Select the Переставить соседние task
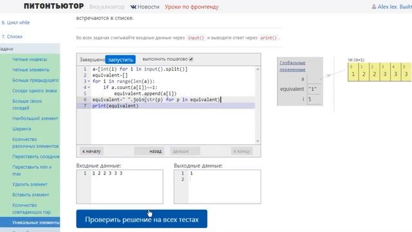The height and width of the screenshot is (232, 412). pyautogui.click(x=36, y=157)
